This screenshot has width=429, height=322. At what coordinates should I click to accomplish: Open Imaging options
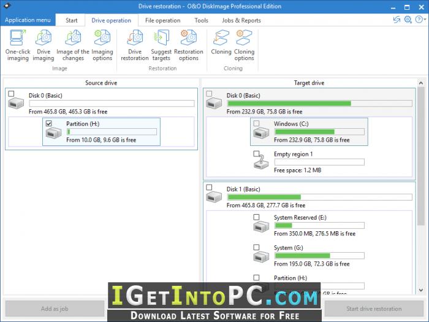pyautogui.click(x=102, y=45)
